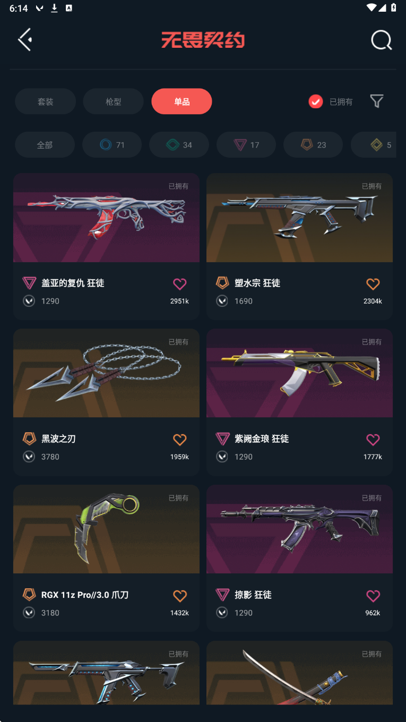Open the 掠影 狂徒 rifle image
This screenshot has height=722, width=406.
tap(299, 529)
